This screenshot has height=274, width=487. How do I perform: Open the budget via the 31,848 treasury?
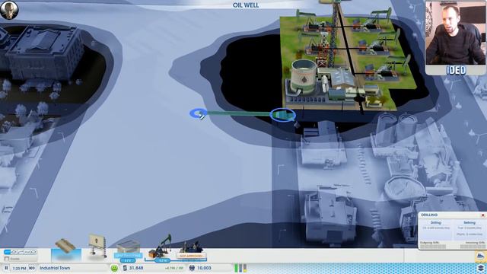click(x=134, y=268)
